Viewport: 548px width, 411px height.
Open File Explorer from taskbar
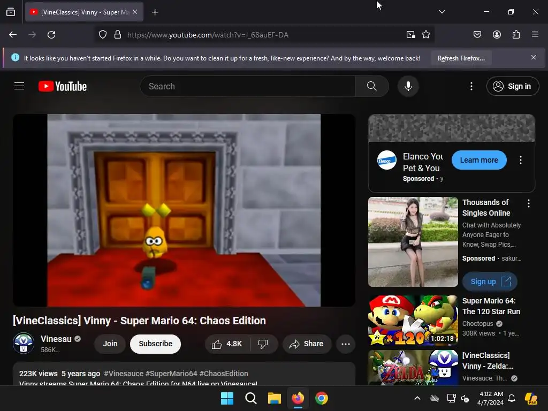coord(275,398)
